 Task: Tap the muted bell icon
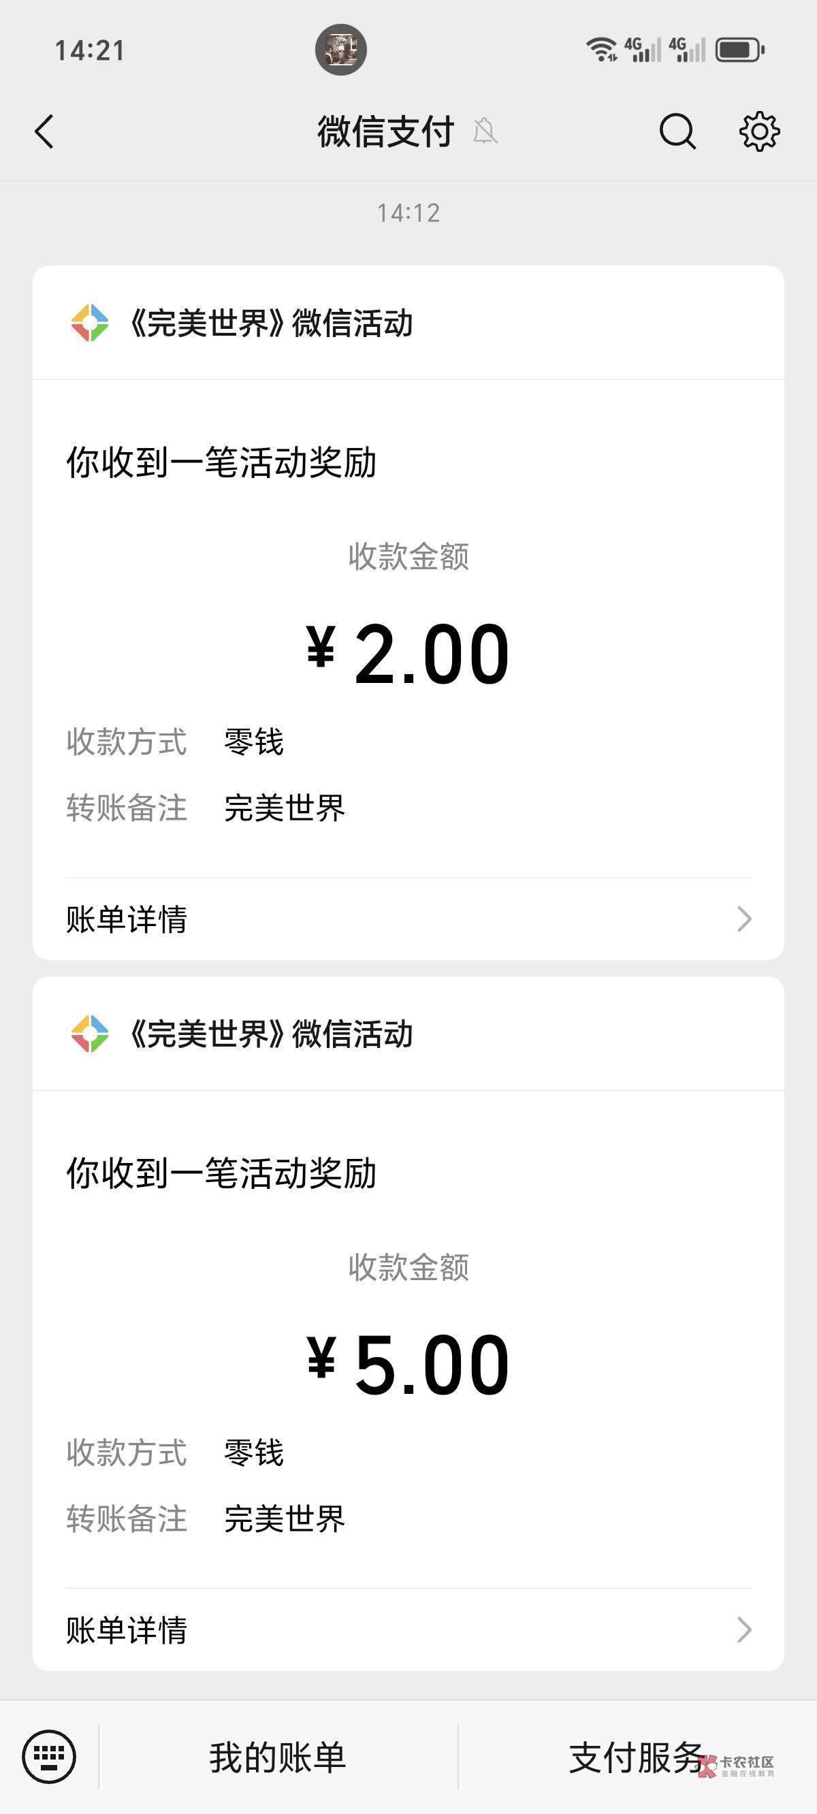[x=485, y=131]
